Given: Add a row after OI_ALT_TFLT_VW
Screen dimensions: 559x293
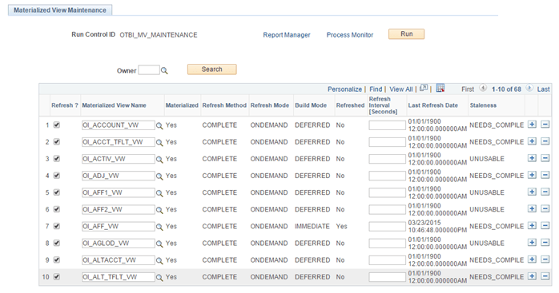Looking at the screenshot, I should tap(532, 276).
